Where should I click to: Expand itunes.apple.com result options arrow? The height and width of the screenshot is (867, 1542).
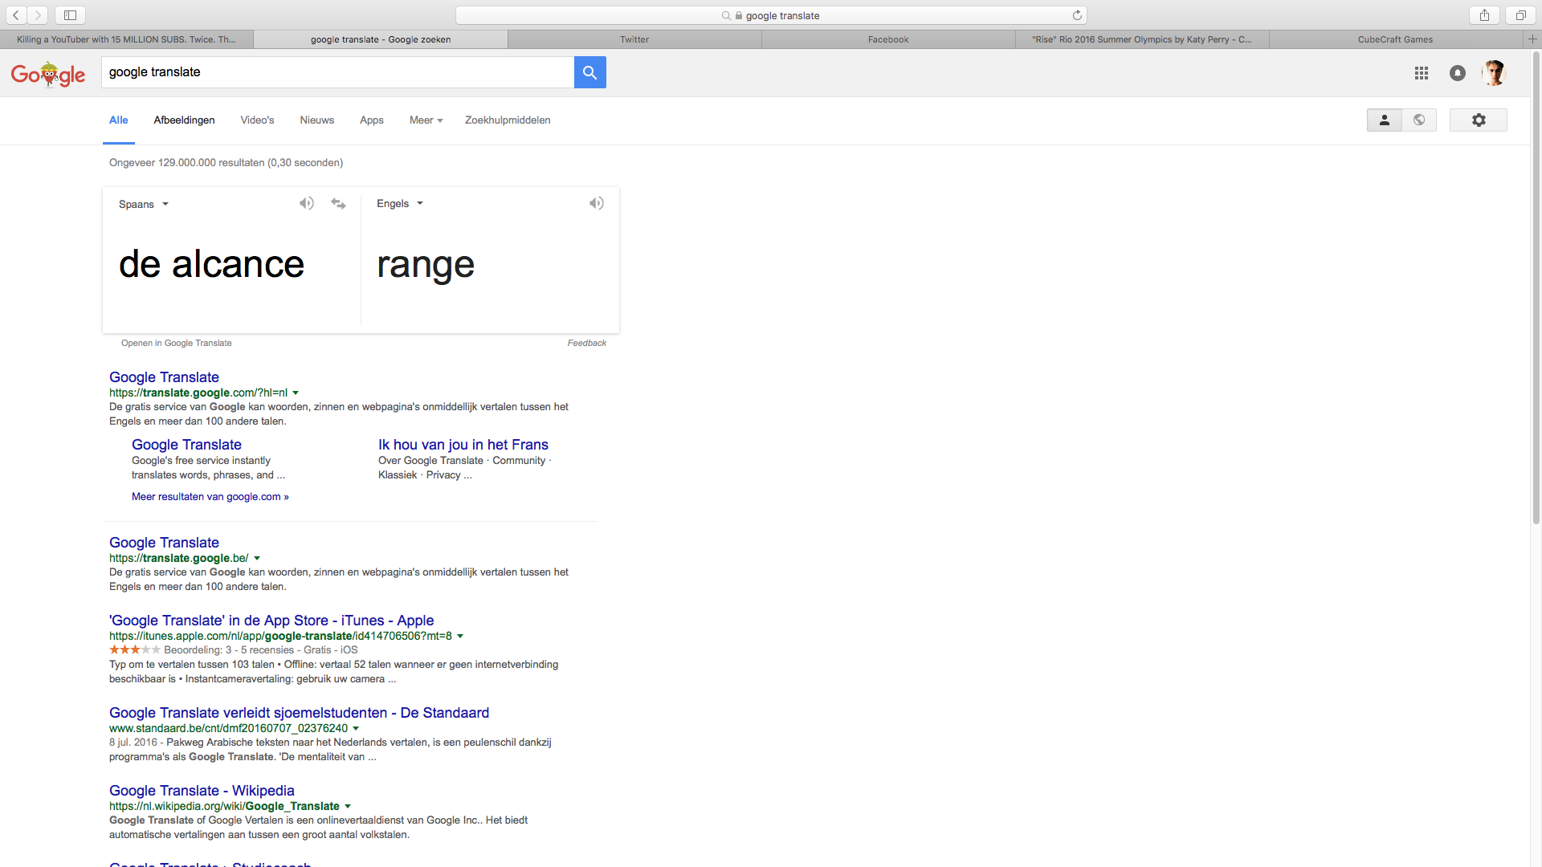(460, 637)
